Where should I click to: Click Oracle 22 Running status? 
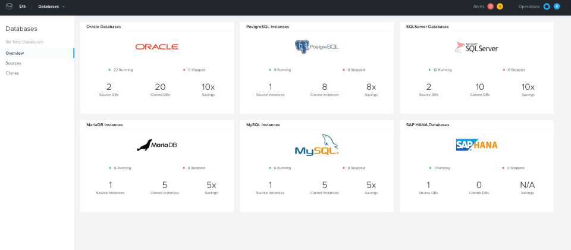tap(121, 70)
